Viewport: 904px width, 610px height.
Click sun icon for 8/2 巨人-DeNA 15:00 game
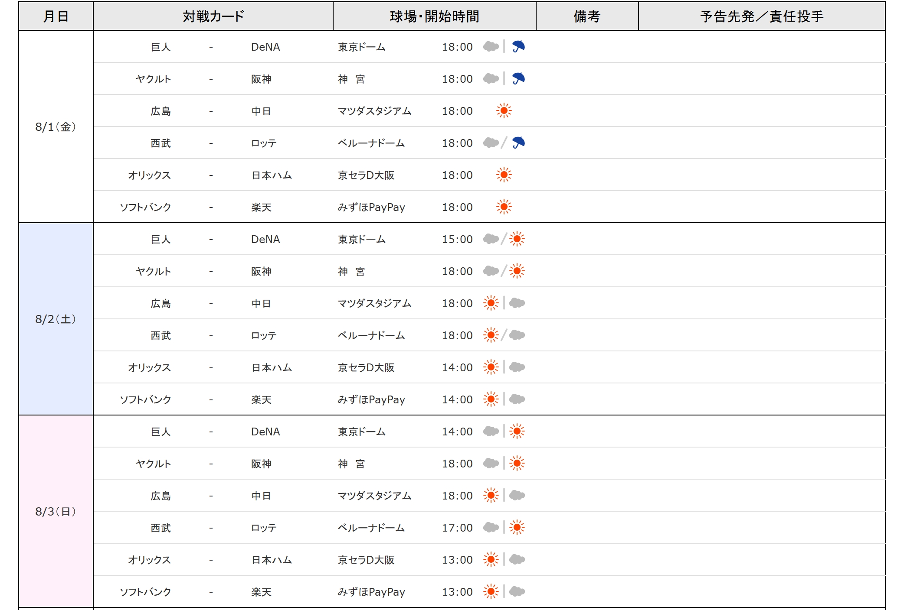[517, 239]
